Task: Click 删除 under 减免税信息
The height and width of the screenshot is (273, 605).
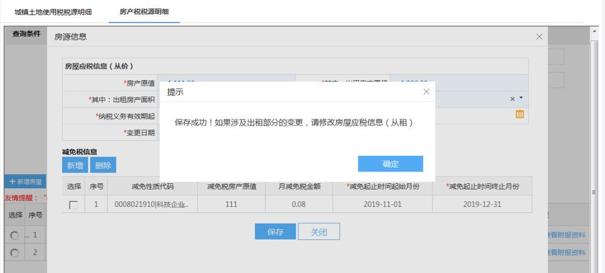Action: coord(103,165)
